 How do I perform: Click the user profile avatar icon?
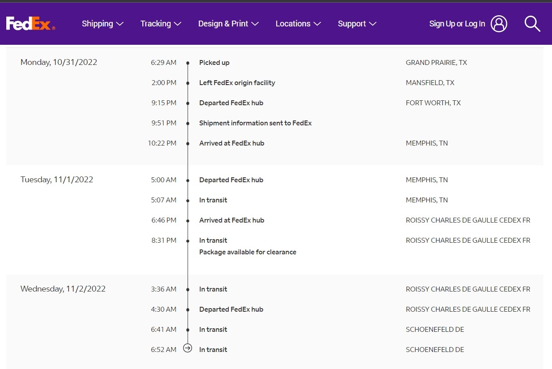[499, 24]
